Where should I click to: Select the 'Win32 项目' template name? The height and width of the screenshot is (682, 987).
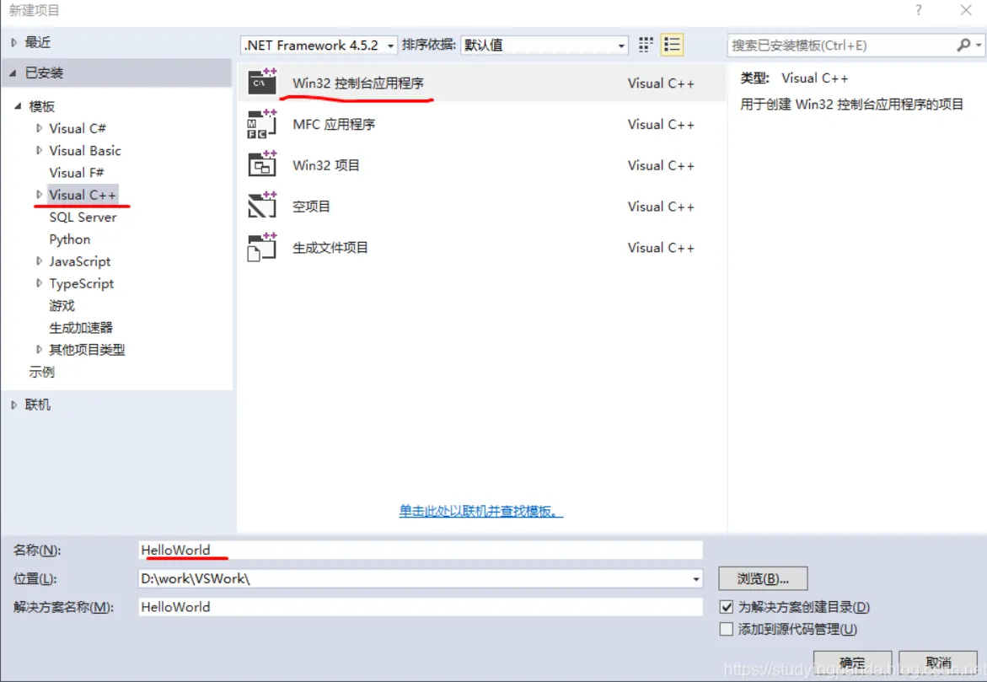tap(325, 165)
